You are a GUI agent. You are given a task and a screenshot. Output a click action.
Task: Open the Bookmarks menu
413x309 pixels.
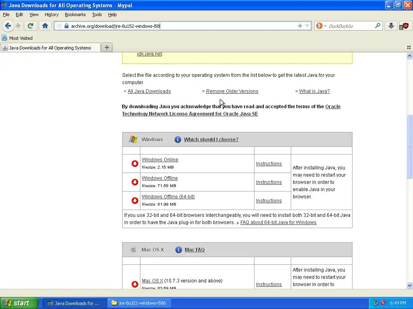[75, 14]
